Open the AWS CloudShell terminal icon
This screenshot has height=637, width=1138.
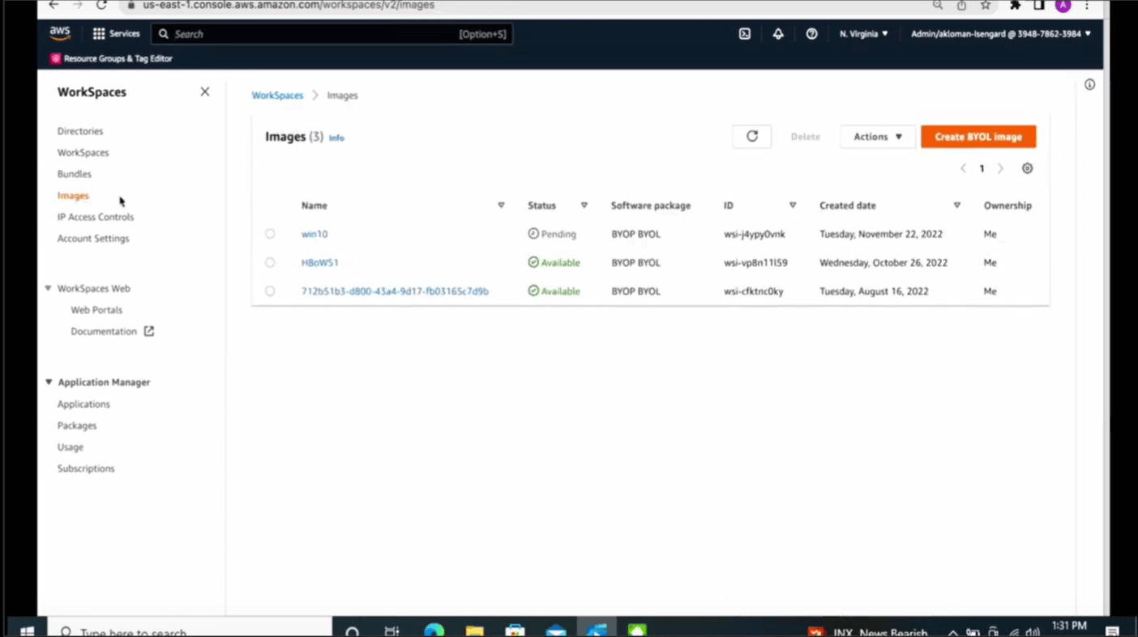click(744, 34)
